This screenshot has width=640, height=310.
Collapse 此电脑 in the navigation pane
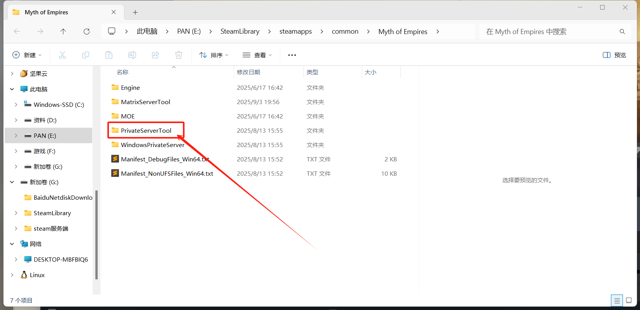click(x=12, y=89)
